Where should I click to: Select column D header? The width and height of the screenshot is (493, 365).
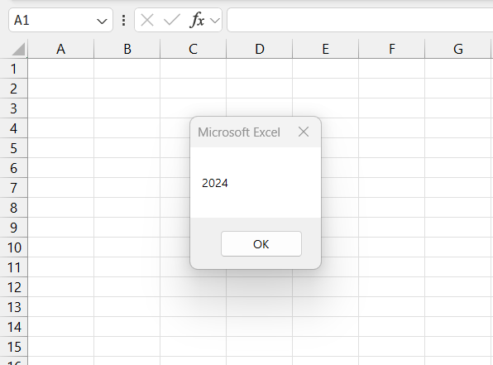[x=260, y=49]
